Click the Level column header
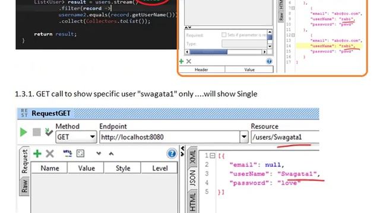 [x=160, y=168]
